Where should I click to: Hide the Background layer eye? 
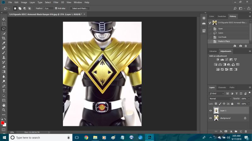point(210,118)
